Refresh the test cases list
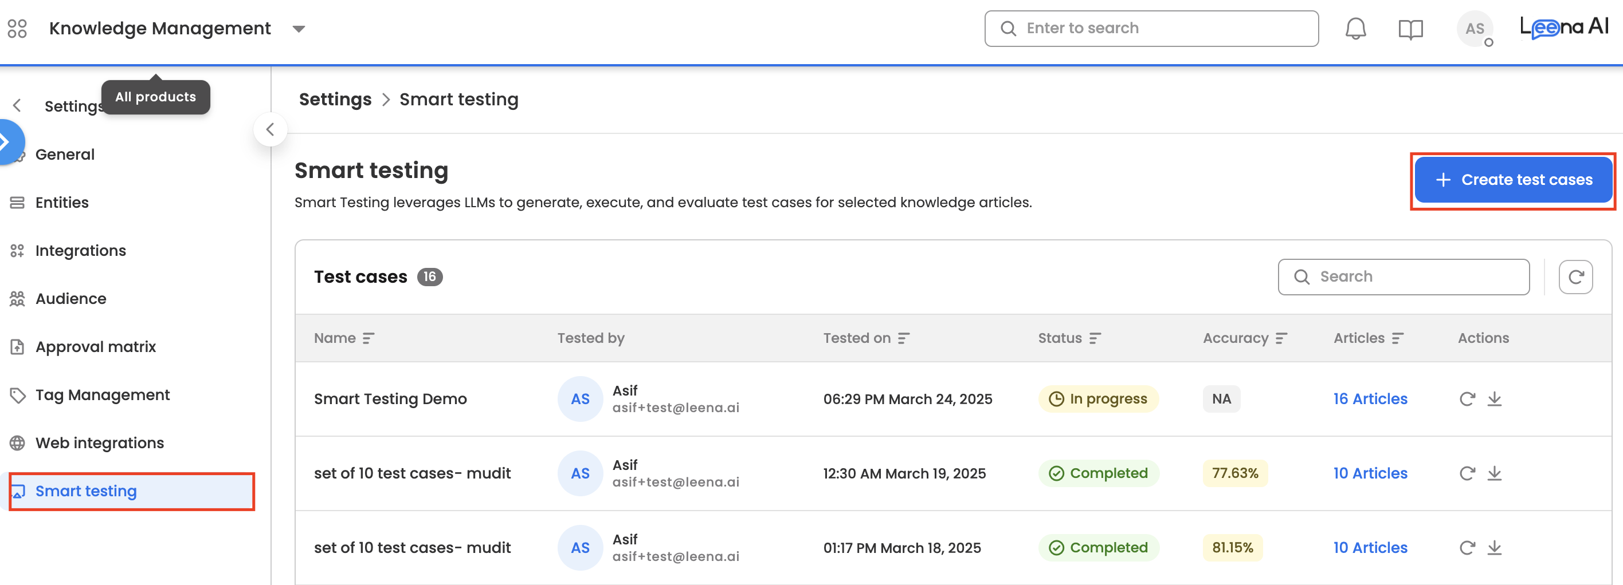The height and width of the screenshot is (585, 1623). click(1575, 277)
